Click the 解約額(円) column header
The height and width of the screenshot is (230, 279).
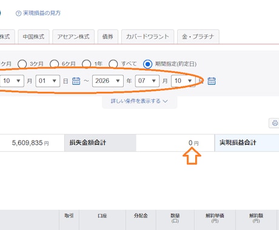tap(256, 218)
